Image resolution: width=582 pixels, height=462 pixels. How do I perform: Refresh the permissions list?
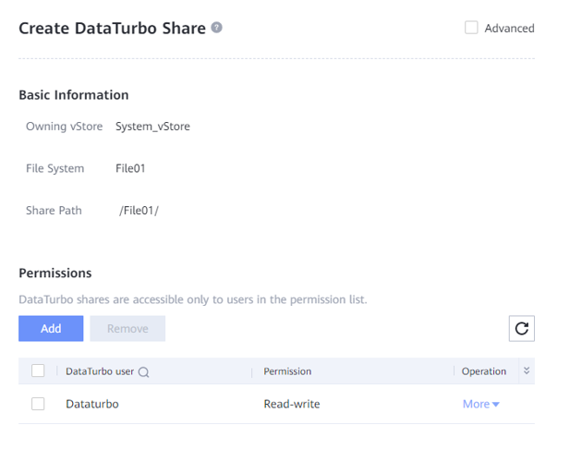522,328
